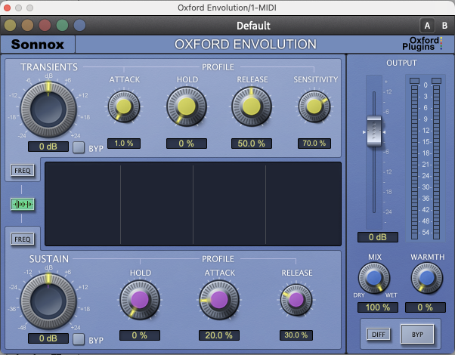Click the Sustain Release 30.0 % value field
455x355 pixels.
pyautogui.click(x=296, y=335)
